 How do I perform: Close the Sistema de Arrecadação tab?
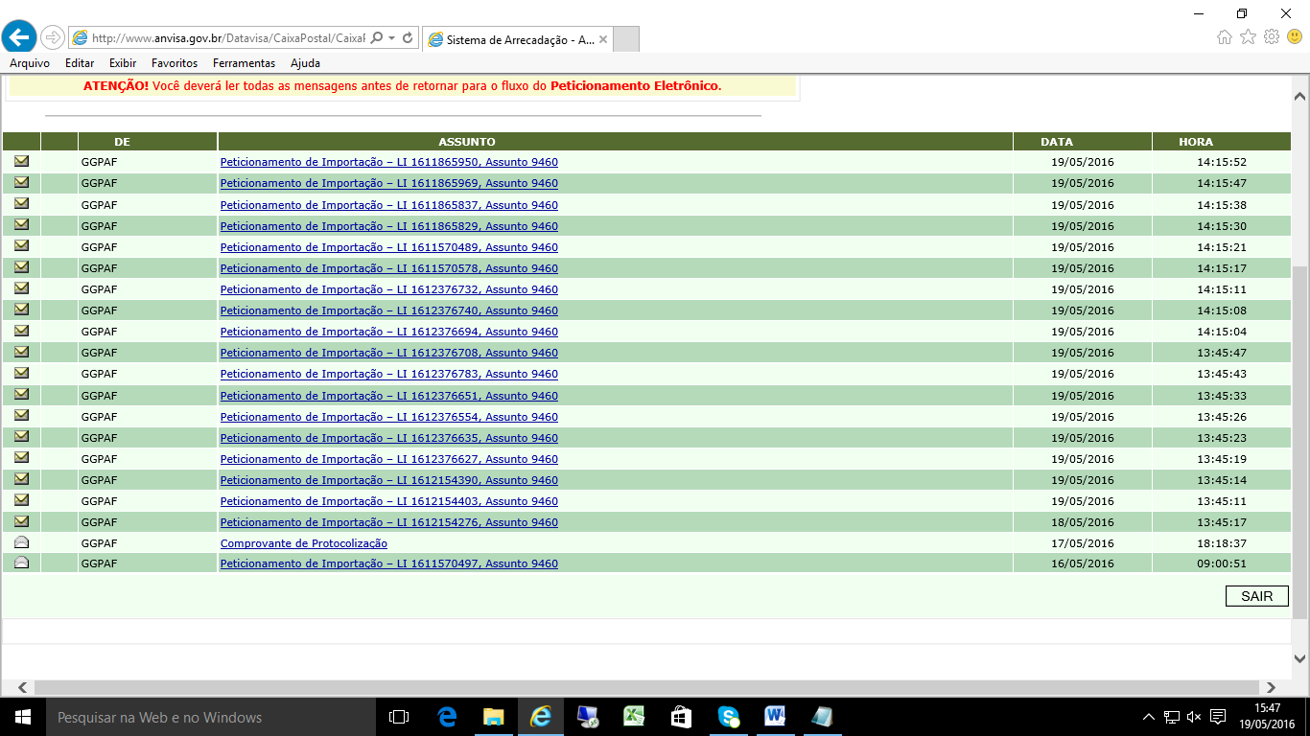[603, 39]
